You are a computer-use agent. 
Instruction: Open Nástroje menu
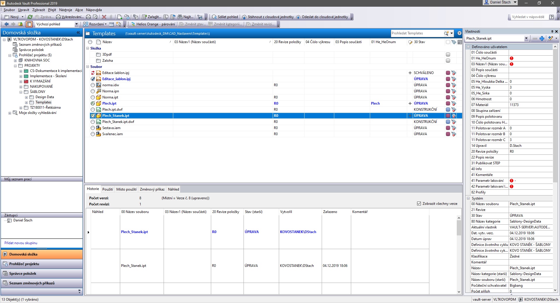pyautogui.click(x=65, y=10)
